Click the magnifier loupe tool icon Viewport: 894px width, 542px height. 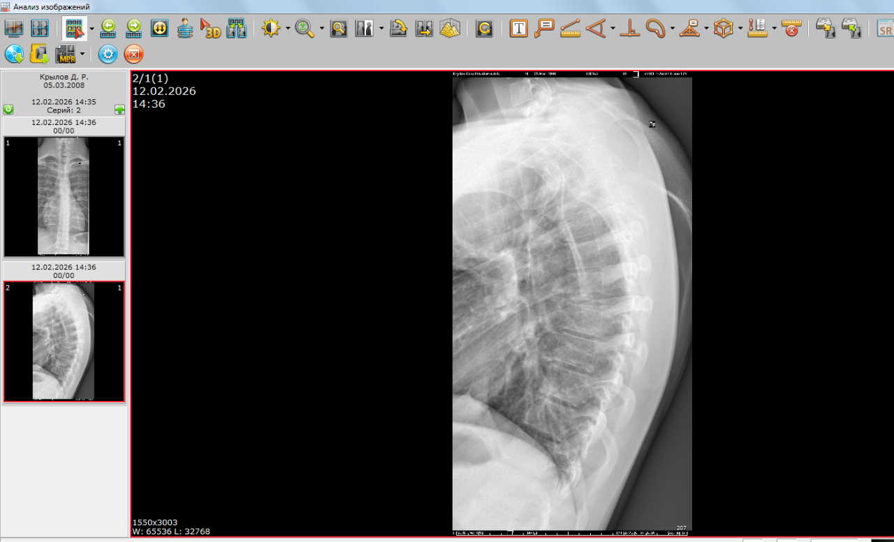coord(339,29)
